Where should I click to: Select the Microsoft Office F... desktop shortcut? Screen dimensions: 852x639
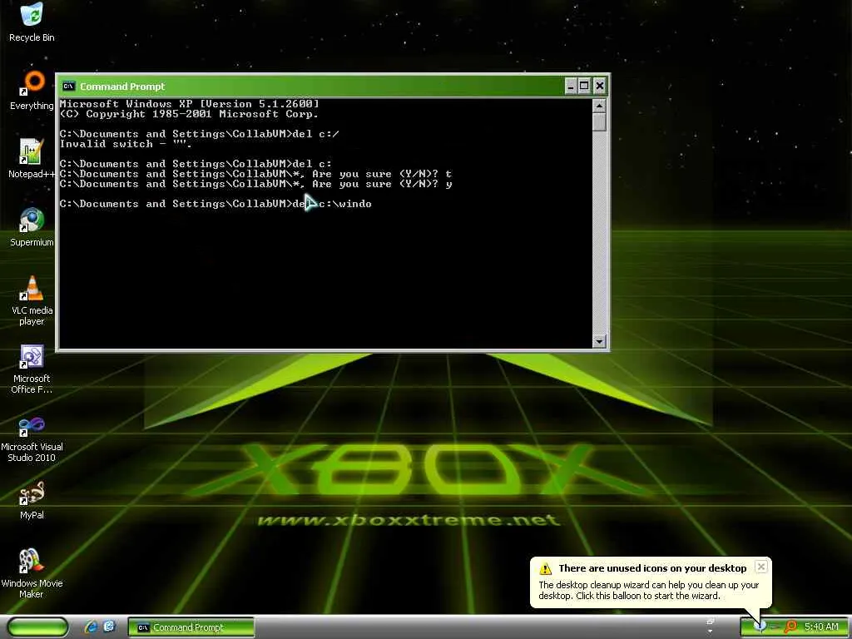[x=32, y=369]
